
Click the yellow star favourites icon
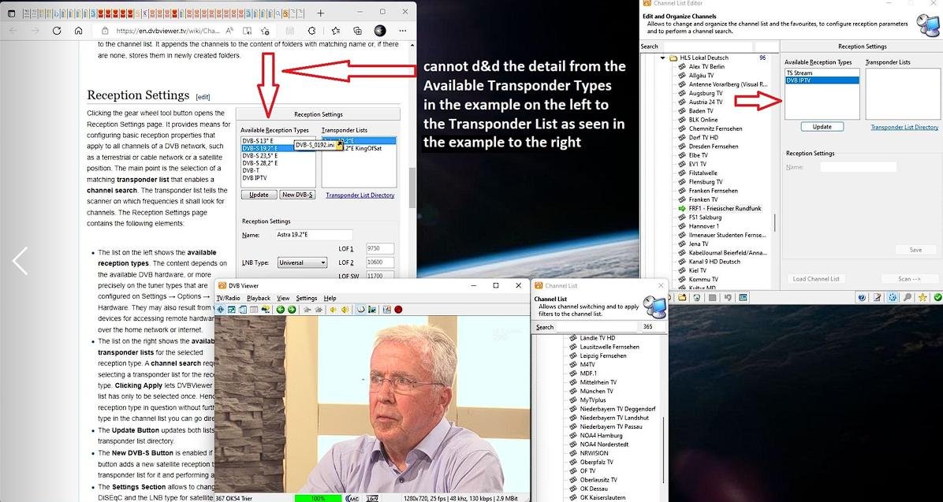[922, 297]
